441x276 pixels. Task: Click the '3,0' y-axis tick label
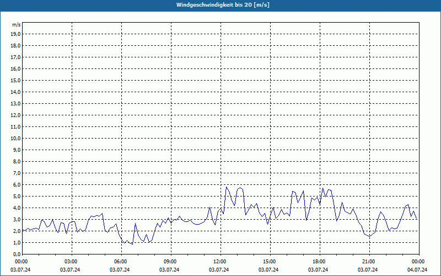[17, 219]
